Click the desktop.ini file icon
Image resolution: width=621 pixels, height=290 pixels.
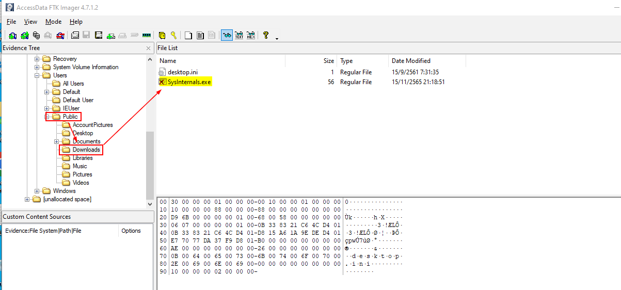(x=162, y=72)
